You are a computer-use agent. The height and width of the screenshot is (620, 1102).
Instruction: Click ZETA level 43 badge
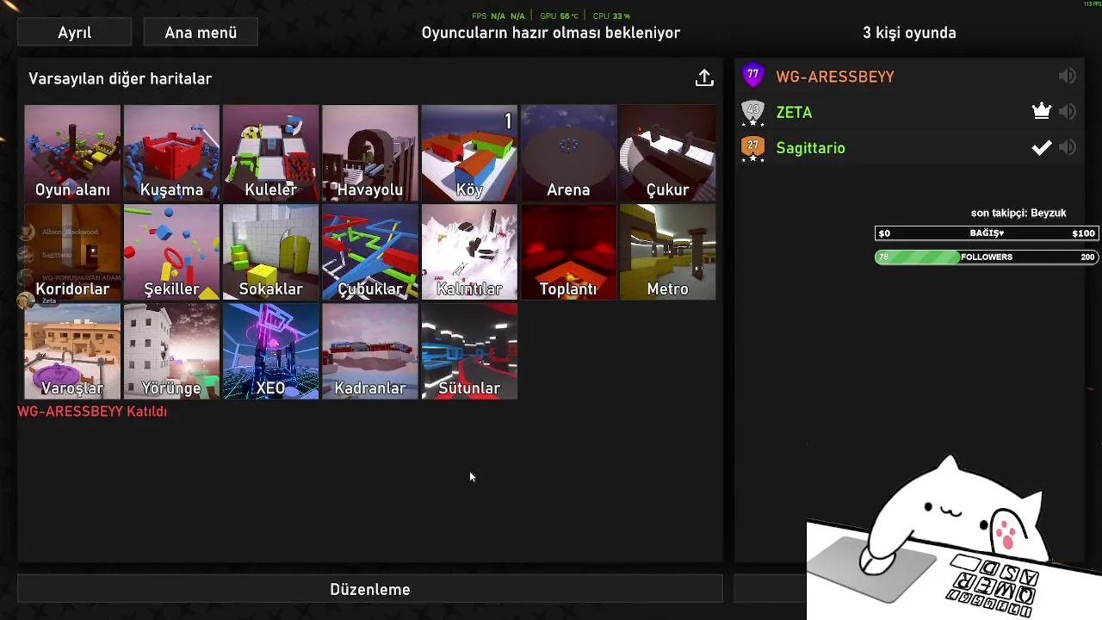click(753, 112)
